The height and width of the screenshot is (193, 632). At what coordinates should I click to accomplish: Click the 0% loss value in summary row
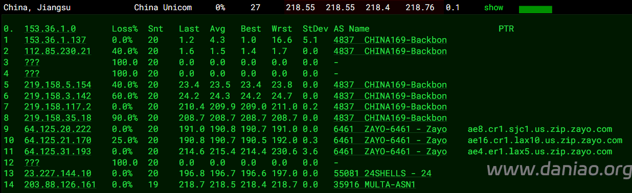[x=220, y=8]
